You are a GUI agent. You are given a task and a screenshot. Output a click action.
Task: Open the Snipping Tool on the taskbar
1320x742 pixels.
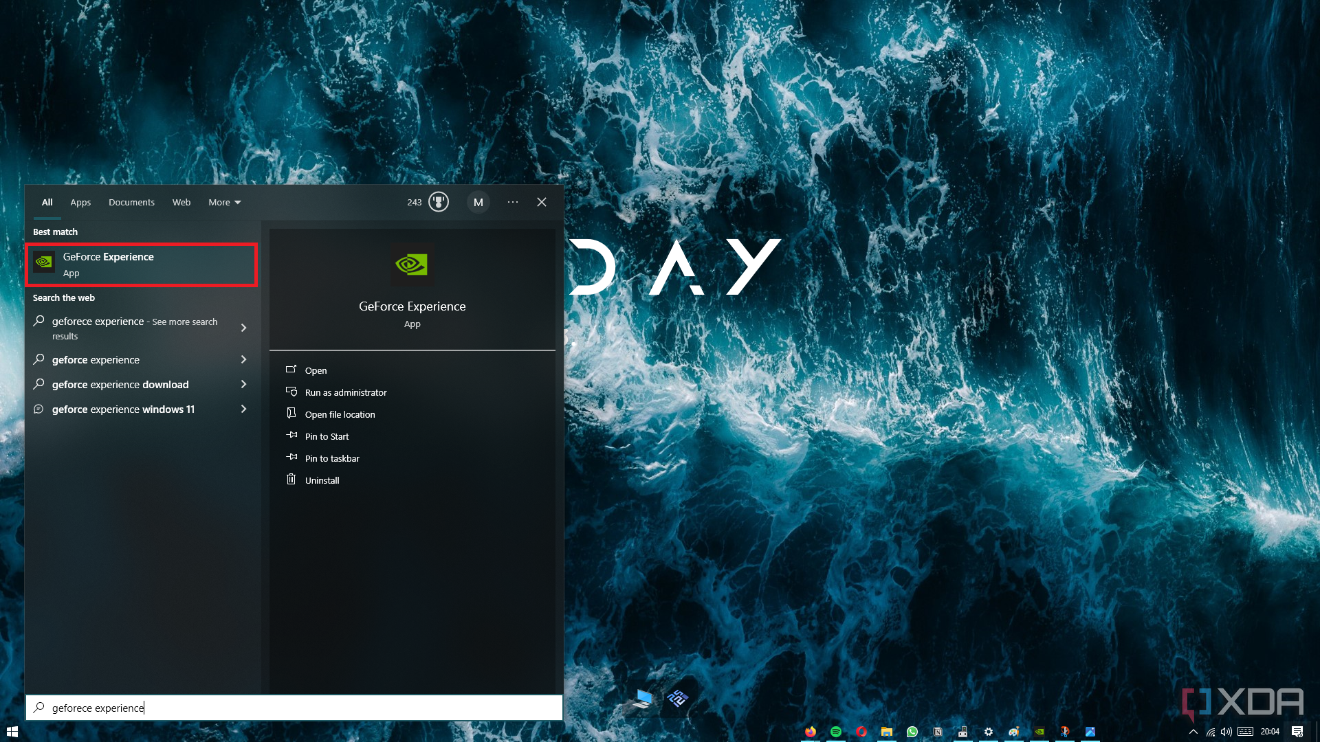click(x=1065, y=732)
